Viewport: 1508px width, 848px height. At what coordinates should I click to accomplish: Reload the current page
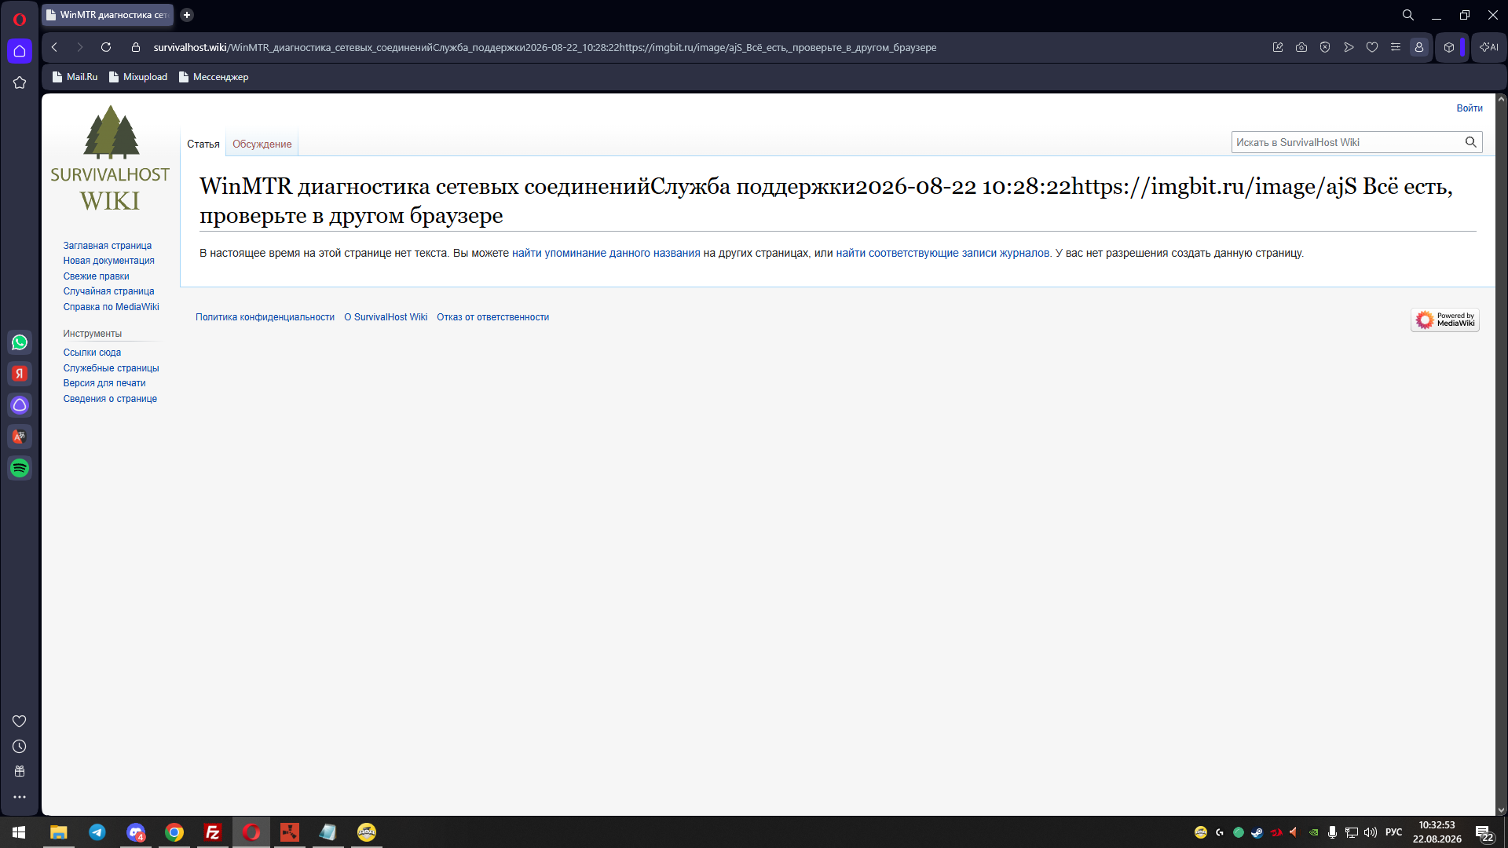pos(106,47)
